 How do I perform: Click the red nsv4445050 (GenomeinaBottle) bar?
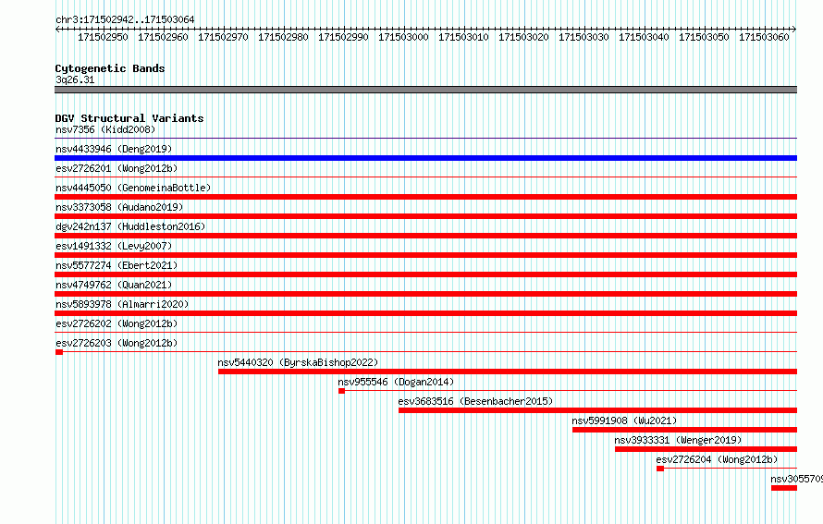[x=425, y=197]
